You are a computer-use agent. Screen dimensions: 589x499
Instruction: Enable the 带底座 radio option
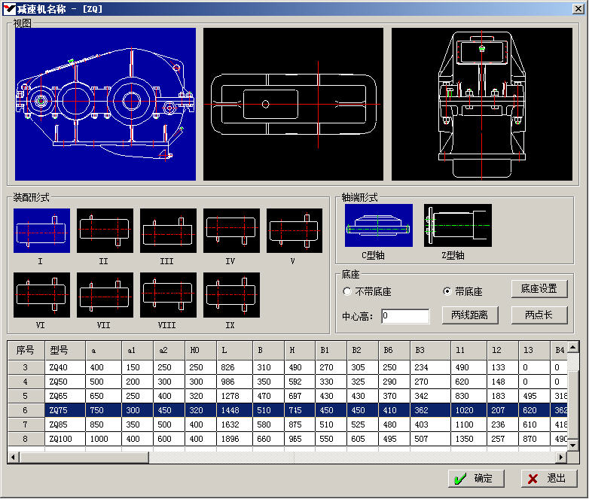447,291
